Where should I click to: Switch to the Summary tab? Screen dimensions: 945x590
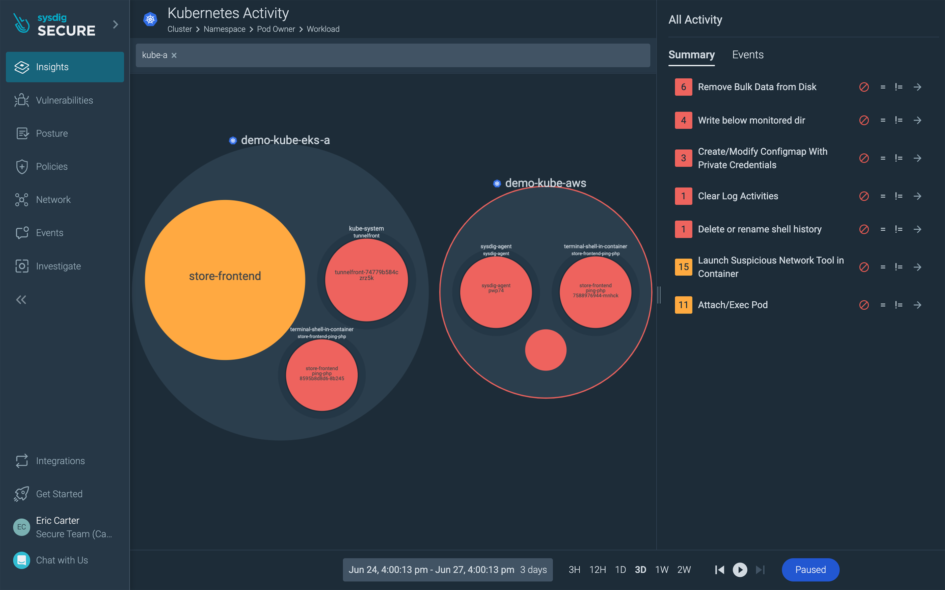pos(692,55)
